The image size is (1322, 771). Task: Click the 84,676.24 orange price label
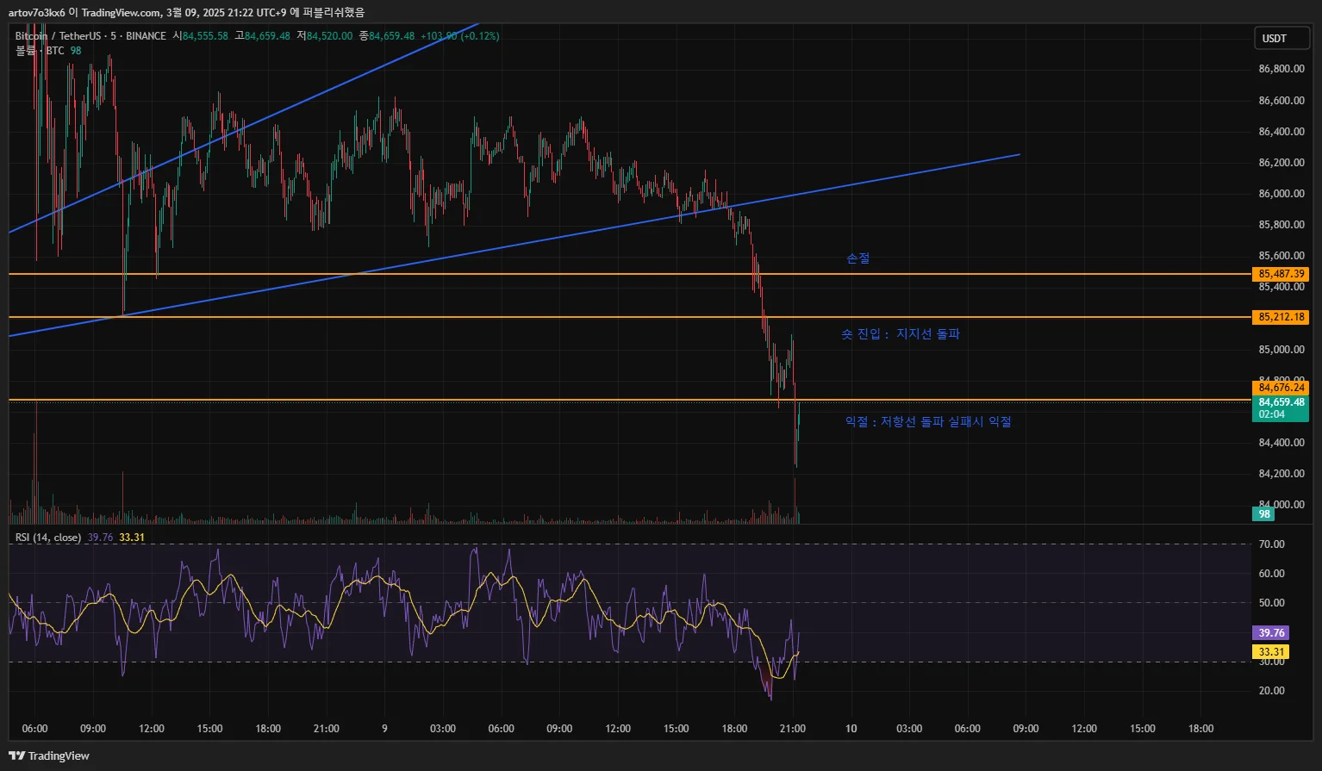tap(1281, 388)
